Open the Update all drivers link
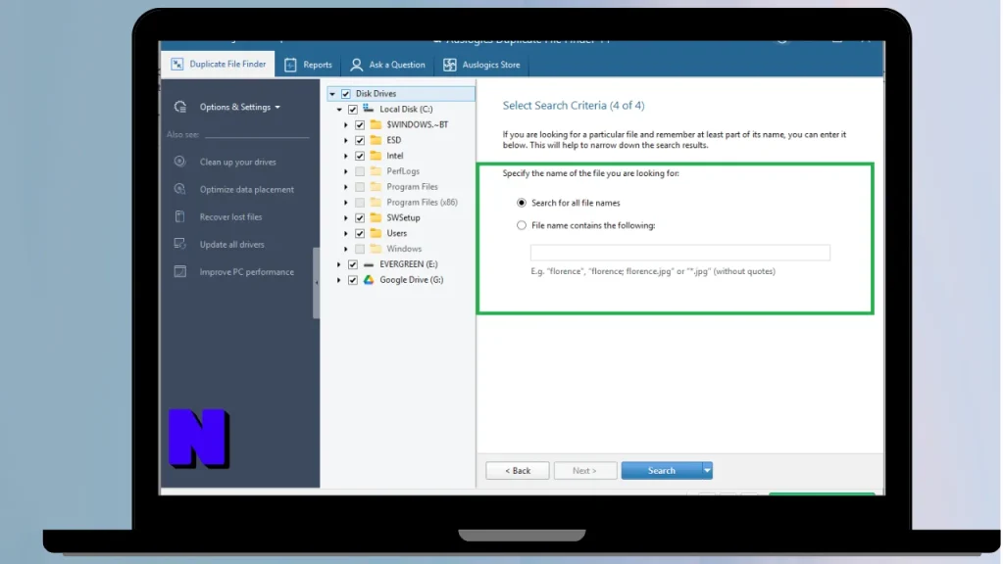The image size is (1004, 564). pyautogui.click(x=231, y=244)
